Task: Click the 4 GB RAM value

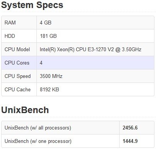Action: point(46,23)
